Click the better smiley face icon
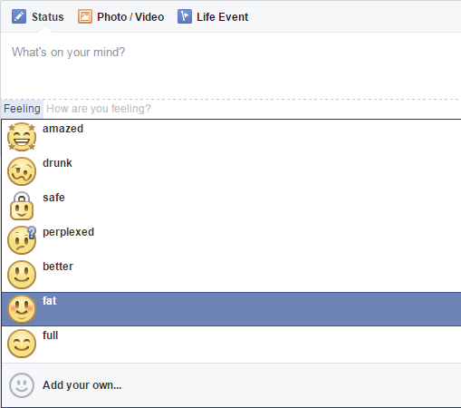461x408 pixels. [22, 275]
